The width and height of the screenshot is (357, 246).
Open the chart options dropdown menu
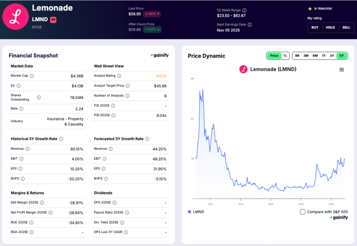click(341, 69)
